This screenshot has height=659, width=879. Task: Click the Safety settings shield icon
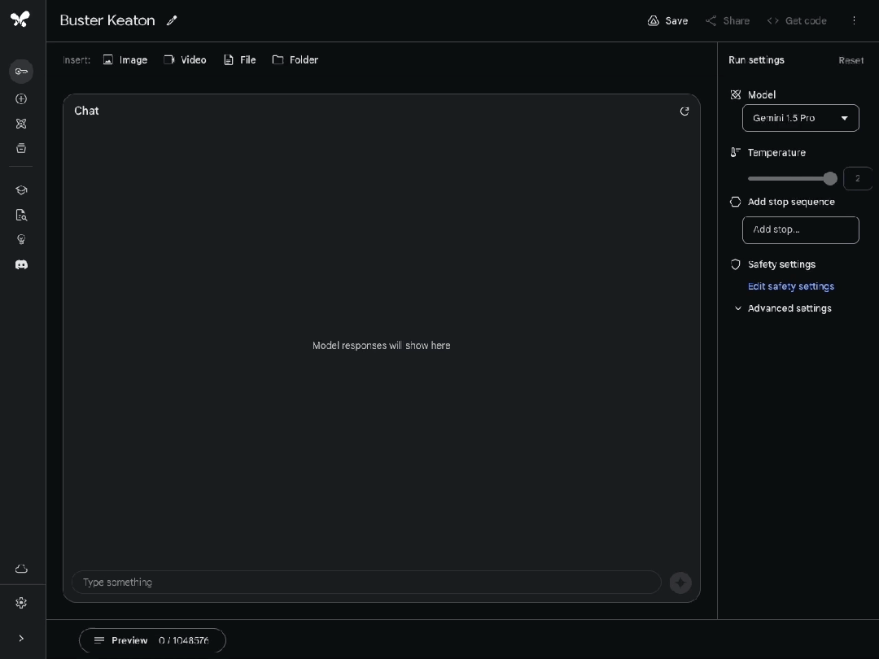click(736, 264)
